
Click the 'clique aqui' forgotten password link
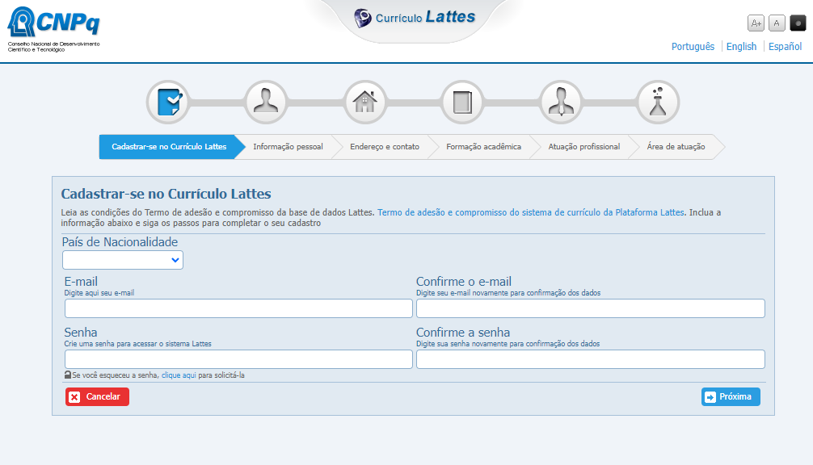(x=179, y=375)
